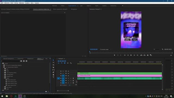Viewport: 174px width, 98px height.
Task: Click Mark Out in Program monitor
Action: [x=121, y=55]
